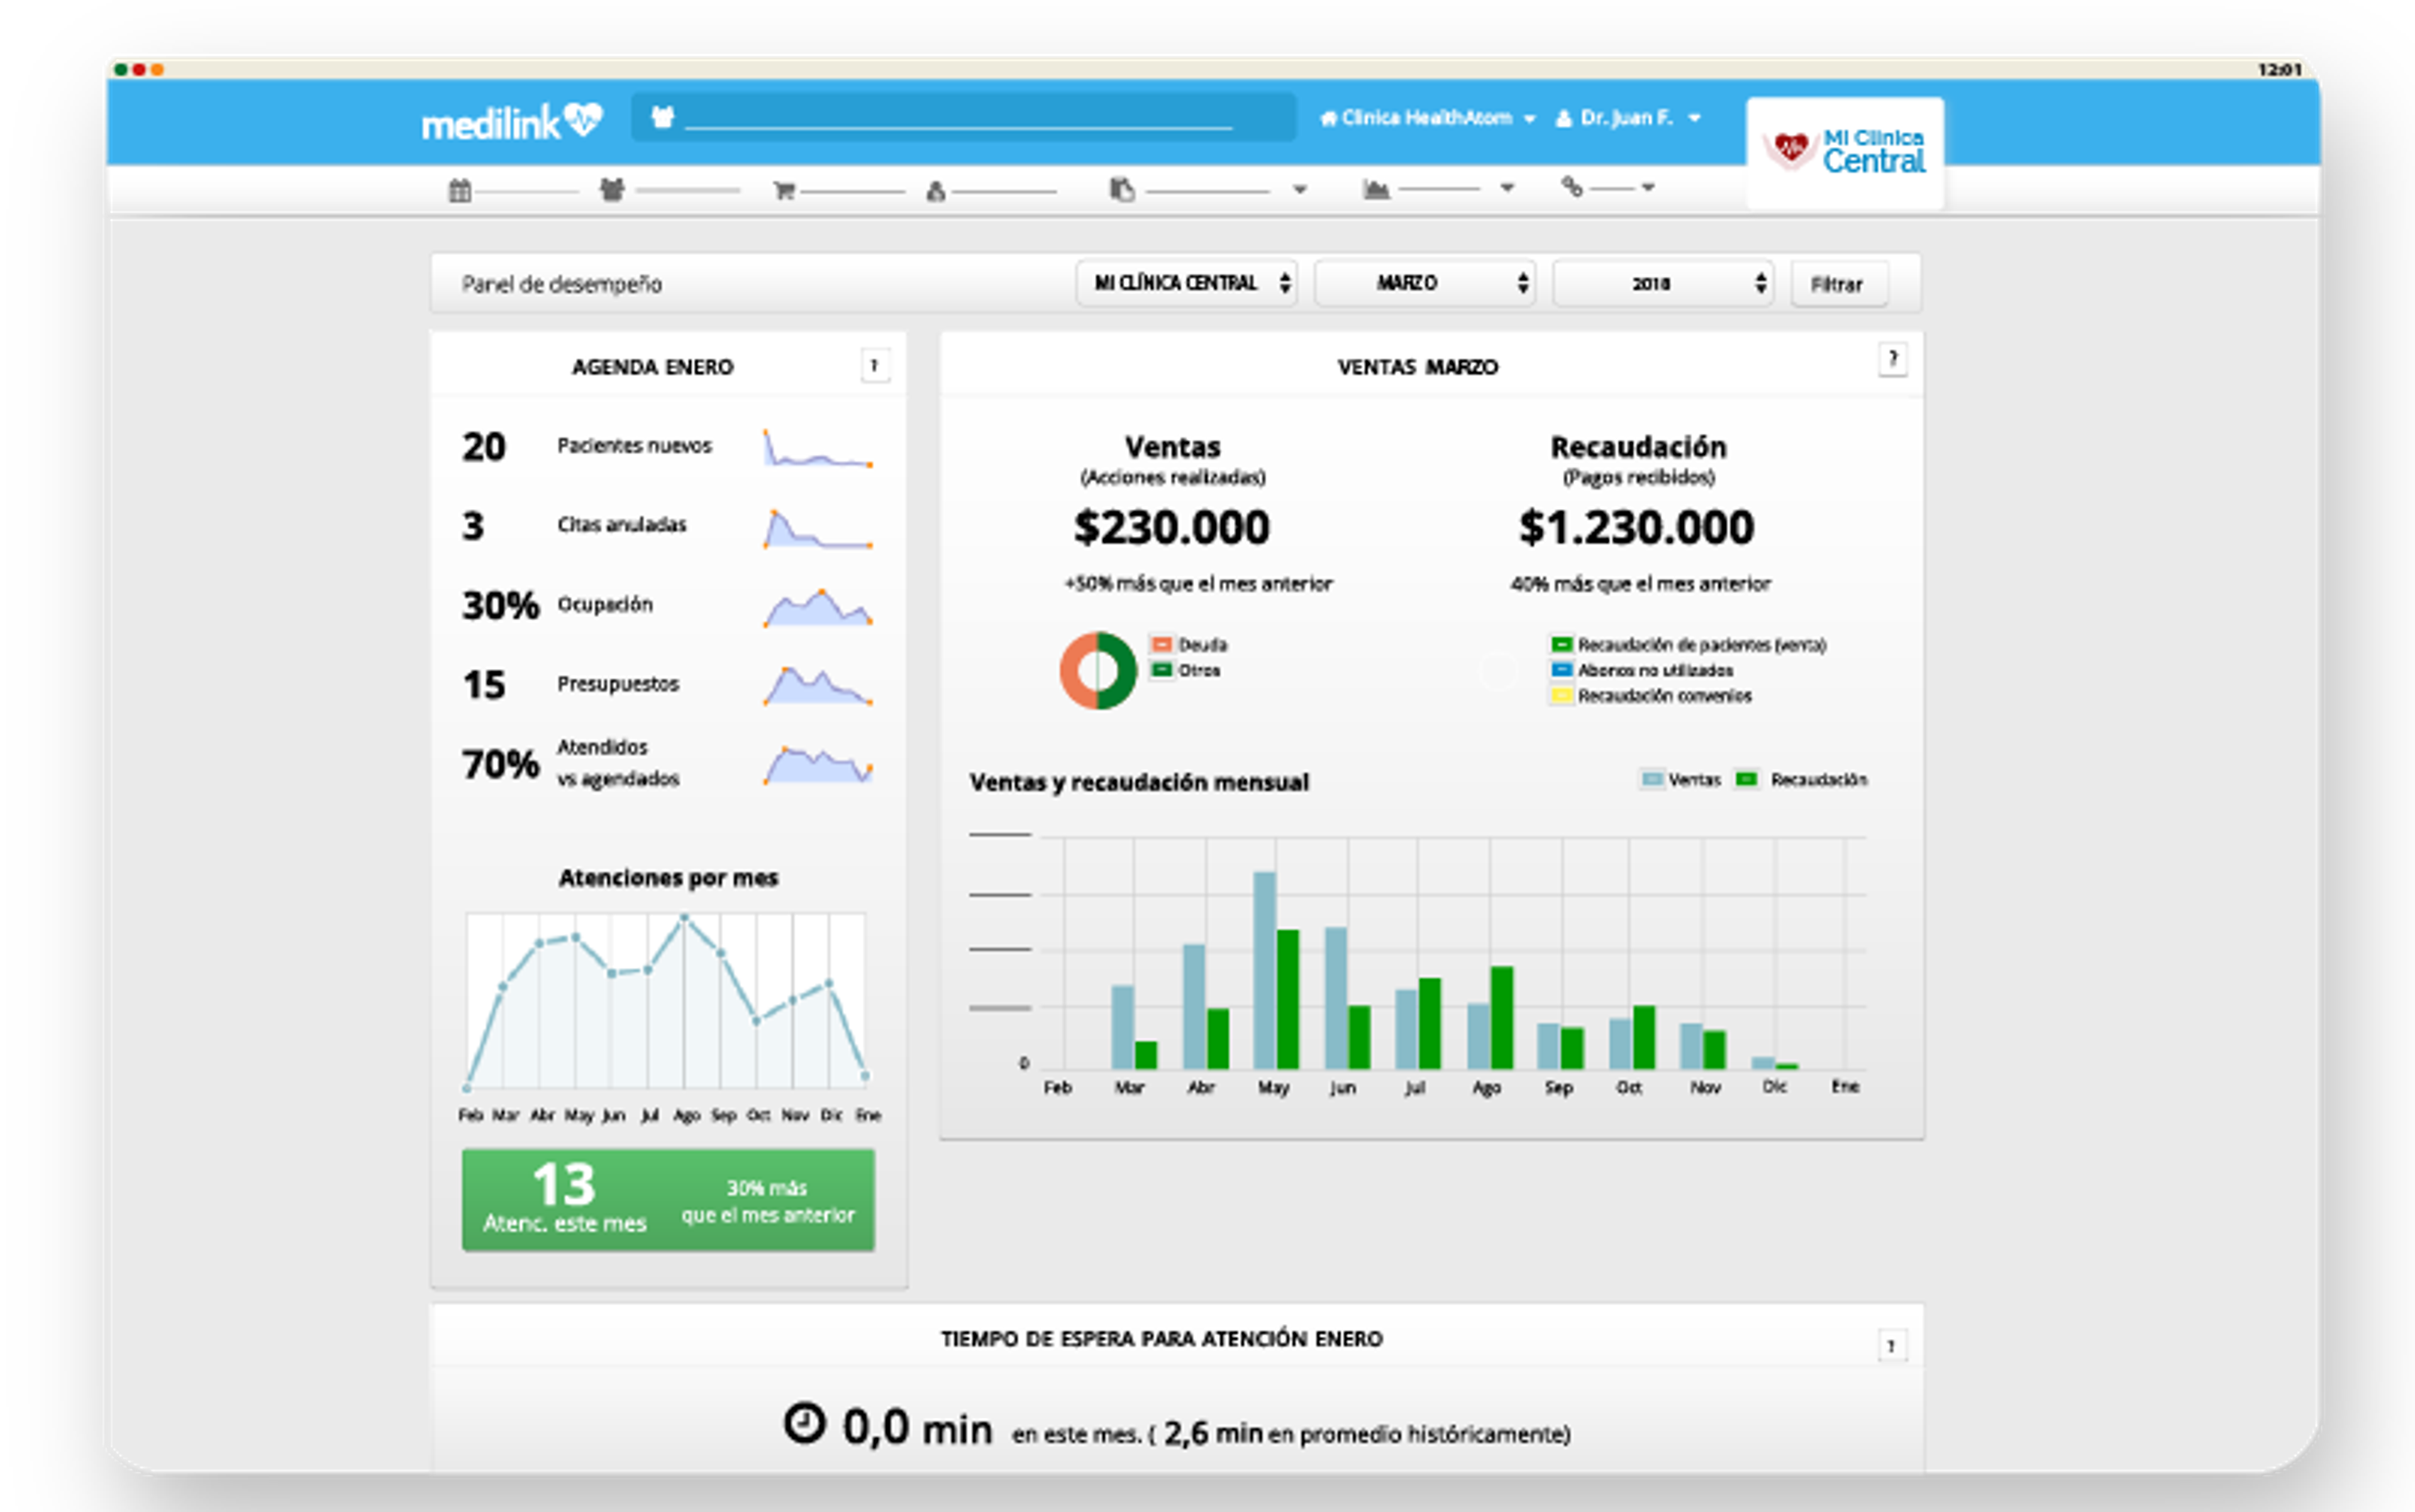Toggle Abonos no utilizados legend entry

click(1641, 670)
